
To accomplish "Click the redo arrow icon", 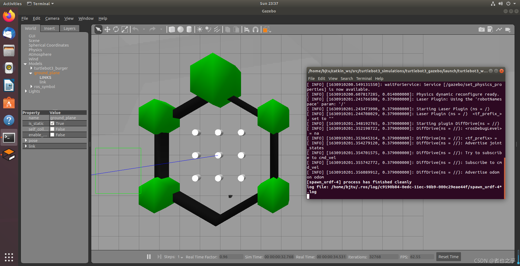I will point(153,29).
